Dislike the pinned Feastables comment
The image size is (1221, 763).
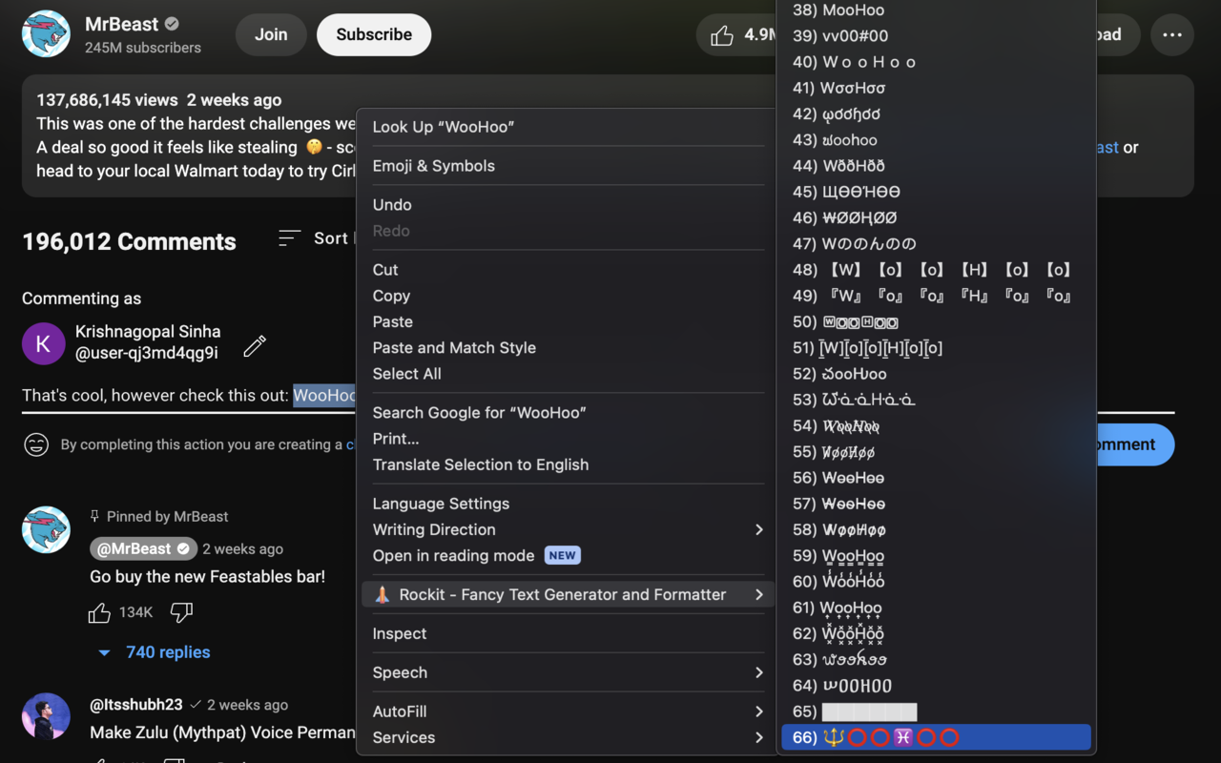point(181,612)
